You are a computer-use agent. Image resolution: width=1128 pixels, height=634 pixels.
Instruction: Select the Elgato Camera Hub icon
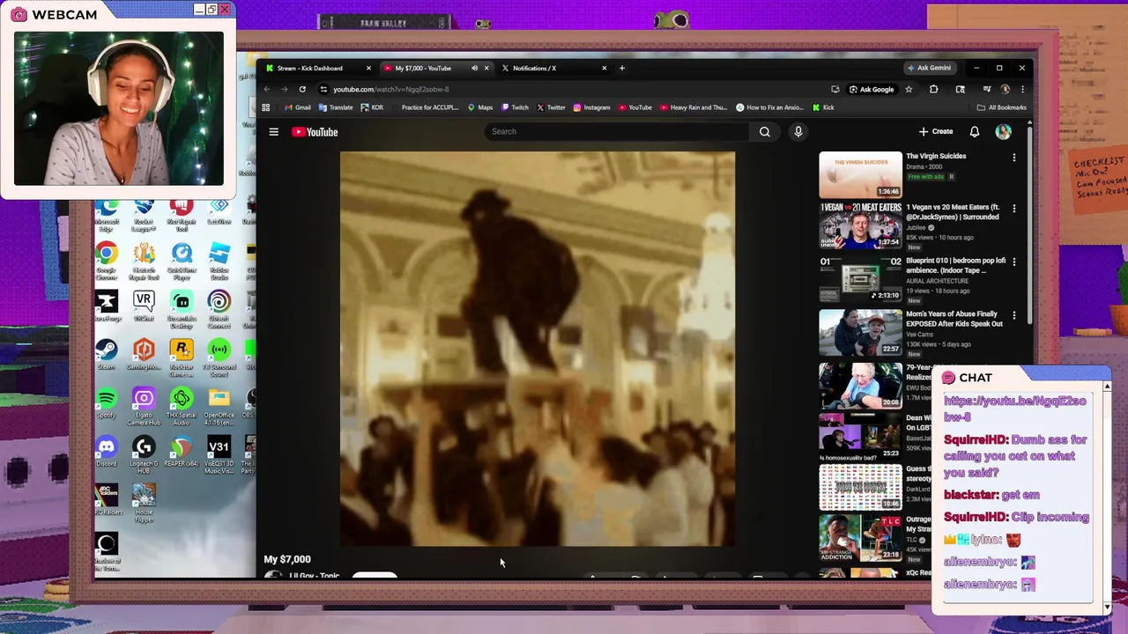[144, 406]
